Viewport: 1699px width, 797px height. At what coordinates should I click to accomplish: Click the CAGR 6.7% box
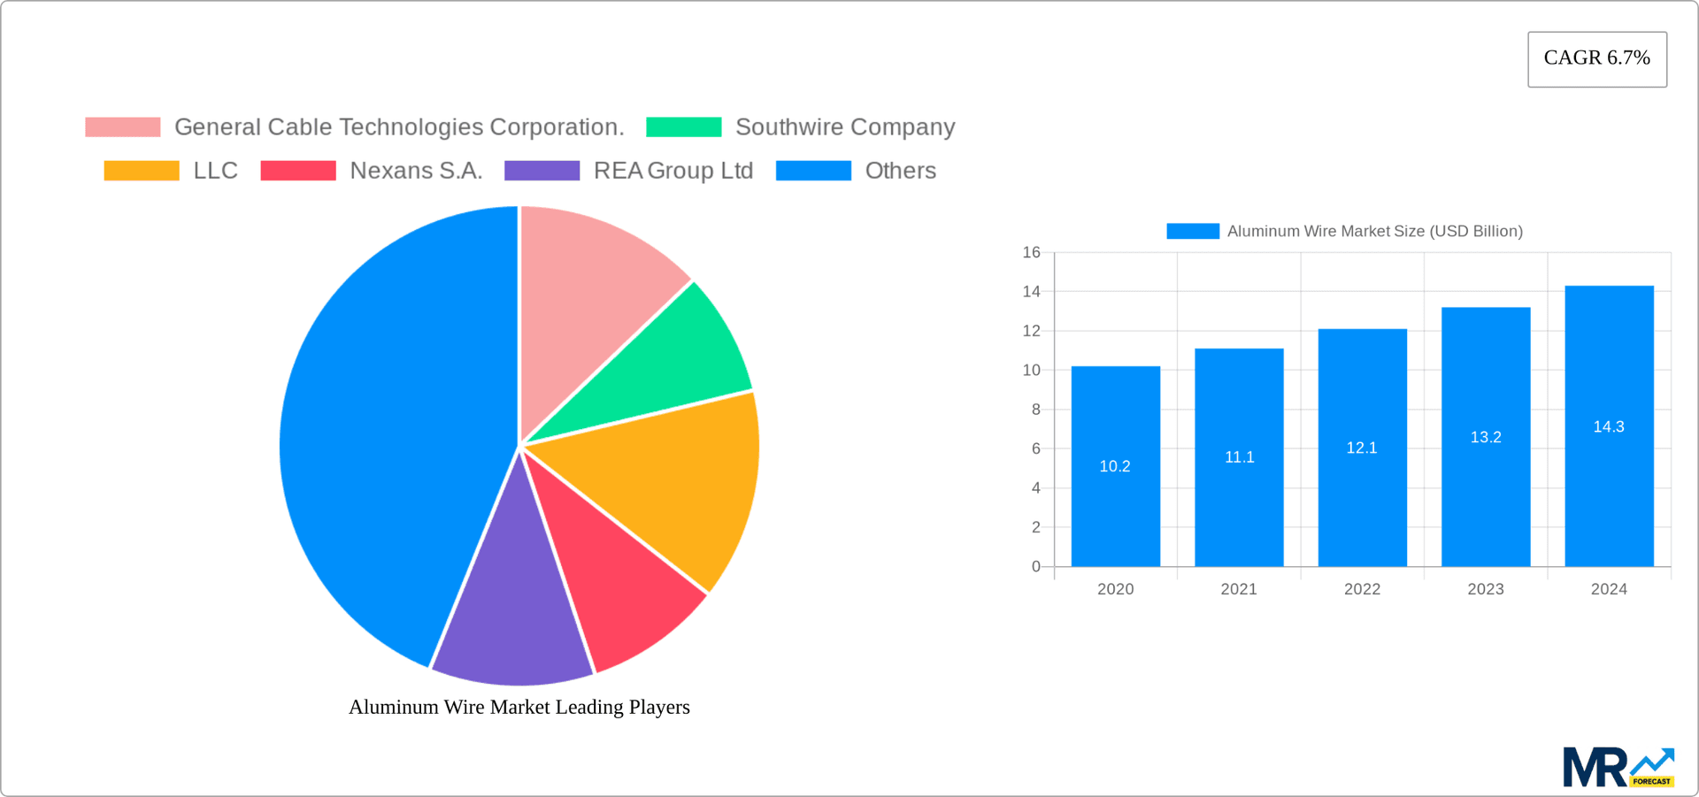[1596, 58]
